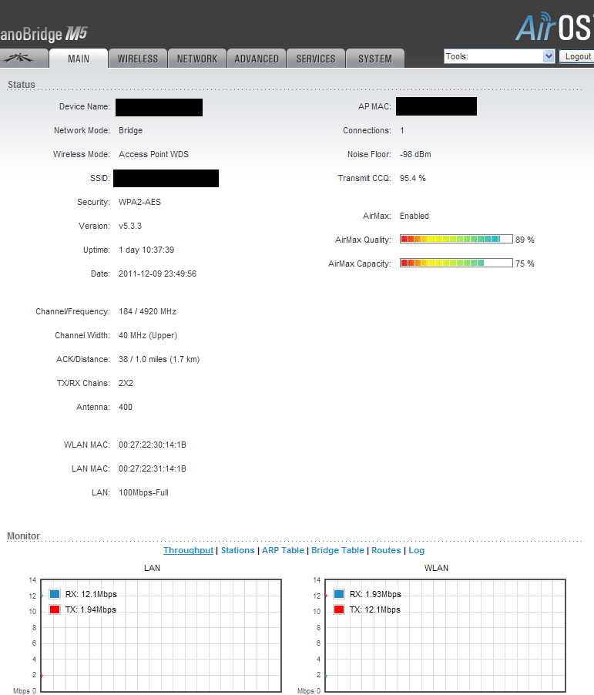Screen dimensions: 594x695
Task: Select the uptime value '1 day 10:37:39'
Action: [x=146, y=250]
